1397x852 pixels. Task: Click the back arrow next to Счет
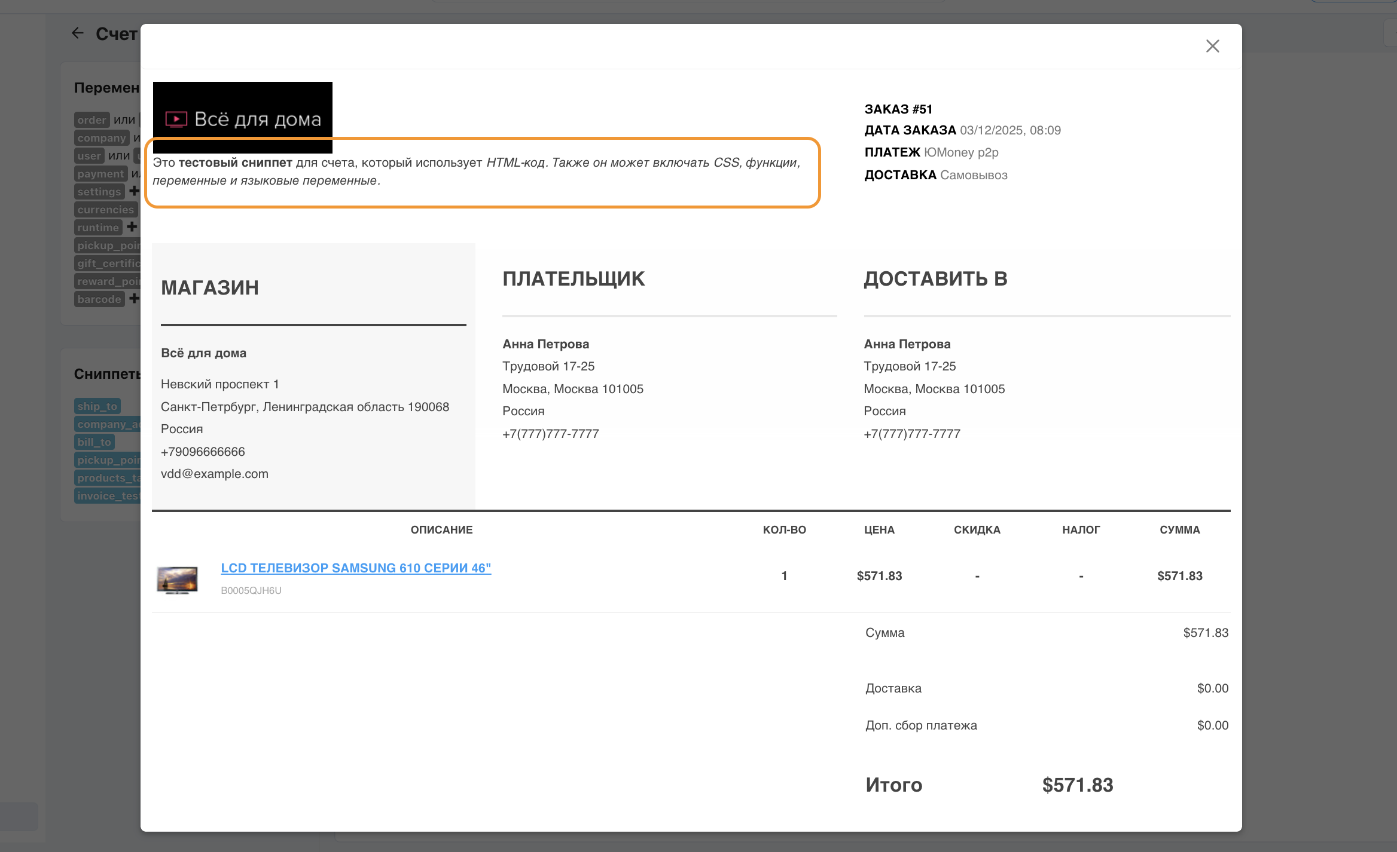click(78, 33)
